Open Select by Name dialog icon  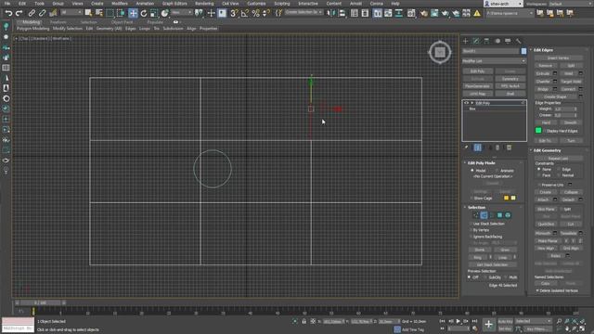(x=99, y=13)
